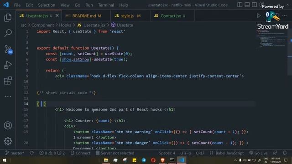Click the 'short circuit code' comment
Screen dimensions: 292x164
(x=66, y=93)
